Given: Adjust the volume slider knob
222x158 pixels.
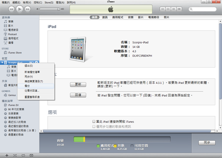Looking at the screenshot, I should [x=58, y=9].
